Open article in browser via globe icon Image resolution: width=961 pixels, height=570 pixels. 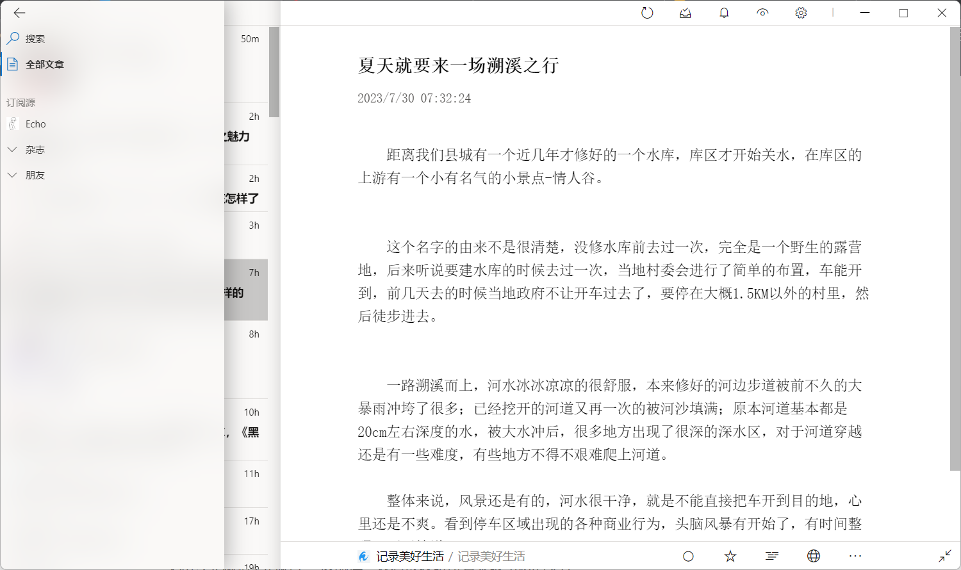[814, 556]
